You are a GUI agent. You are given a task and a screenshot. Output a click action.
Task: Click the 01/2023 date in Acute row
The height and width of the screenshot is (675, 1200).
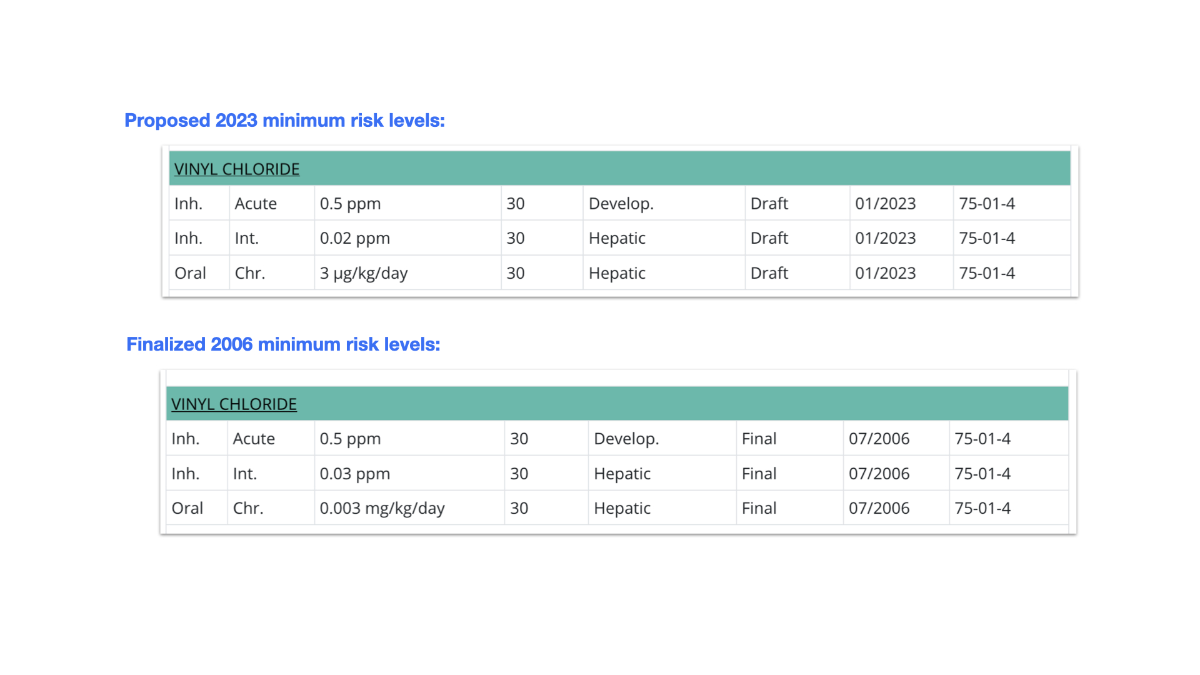(885, 204)
